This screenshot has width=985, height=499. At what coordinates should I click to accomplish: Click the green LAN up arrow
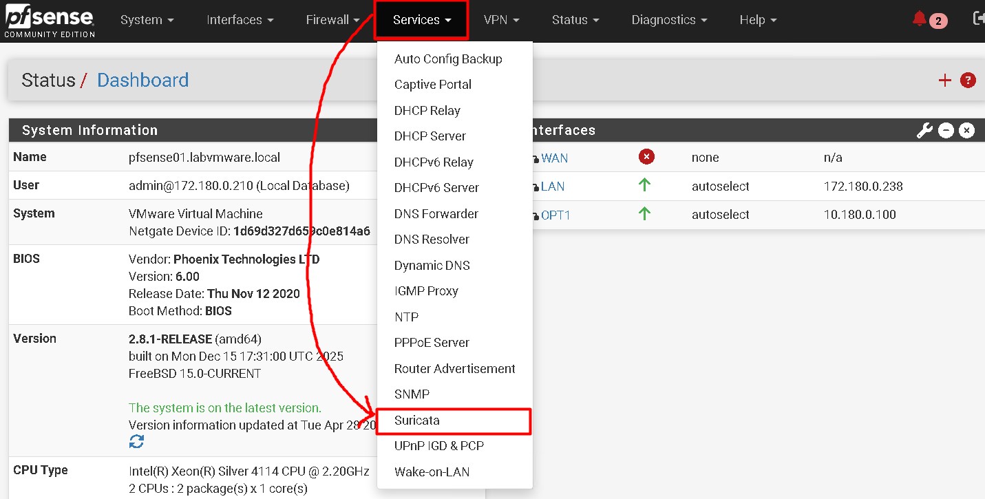pos(644,184)
